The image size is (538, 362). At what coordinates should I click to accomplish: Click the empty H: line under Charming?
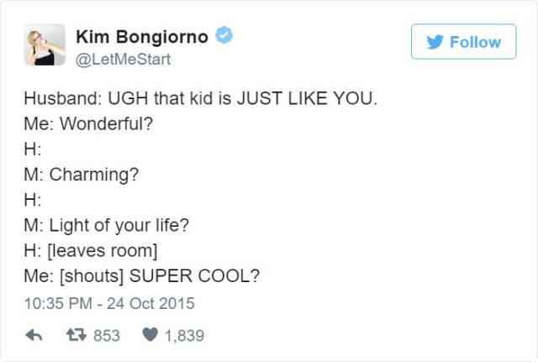click(33, 200)
